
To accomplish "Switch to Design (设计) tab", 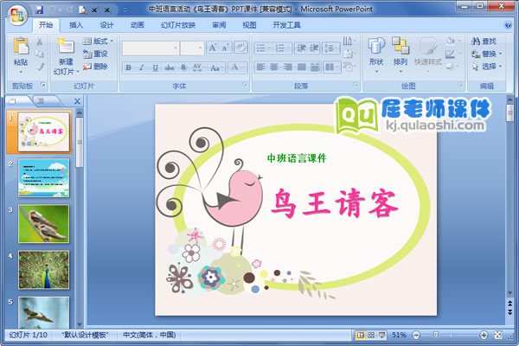I will (x=106, y=25).
